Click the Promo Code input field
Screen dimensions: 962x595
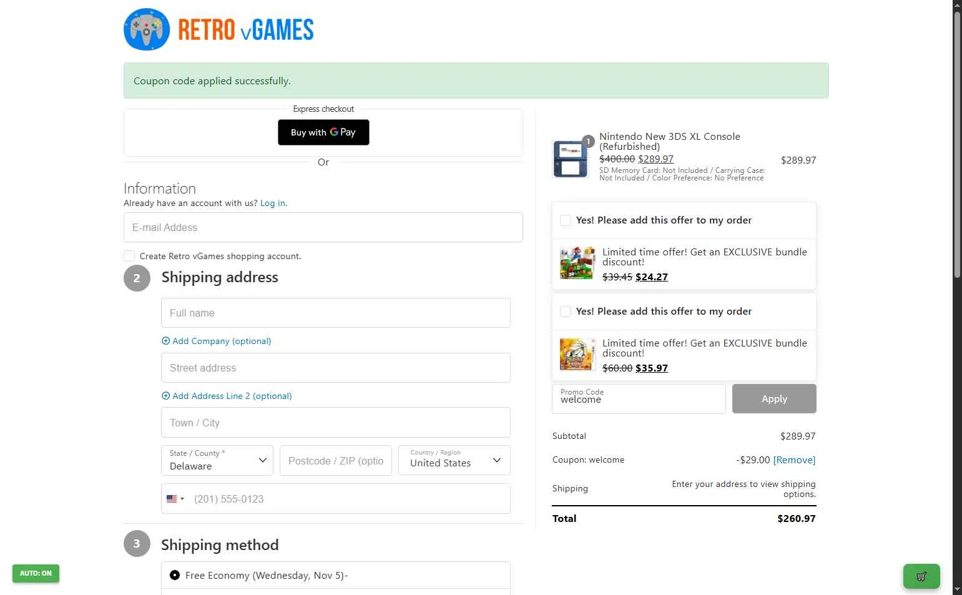[639, 398]
